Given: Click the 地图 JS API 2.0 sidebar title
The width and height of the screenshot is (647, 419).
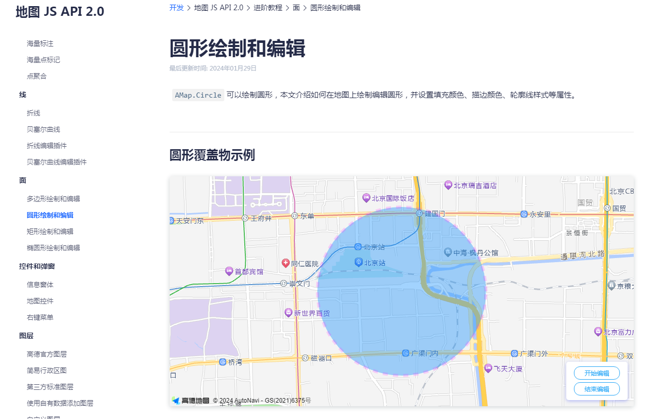Looking at the screenshot, I should (x=60, y=11).
